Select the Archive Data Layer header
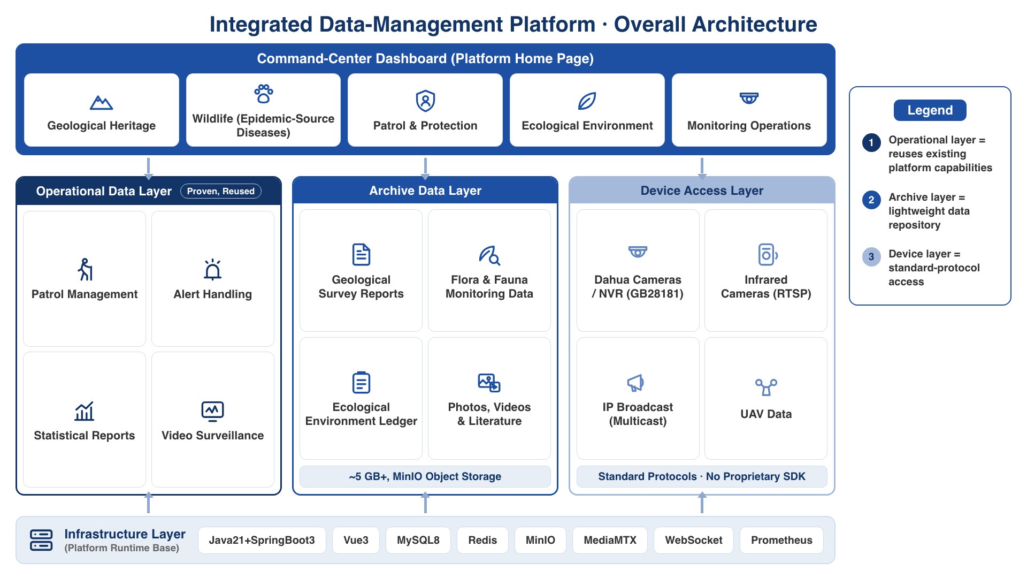Image resolution: width=1027 pixels, height=578 pixels. click(x=425, y=191)
